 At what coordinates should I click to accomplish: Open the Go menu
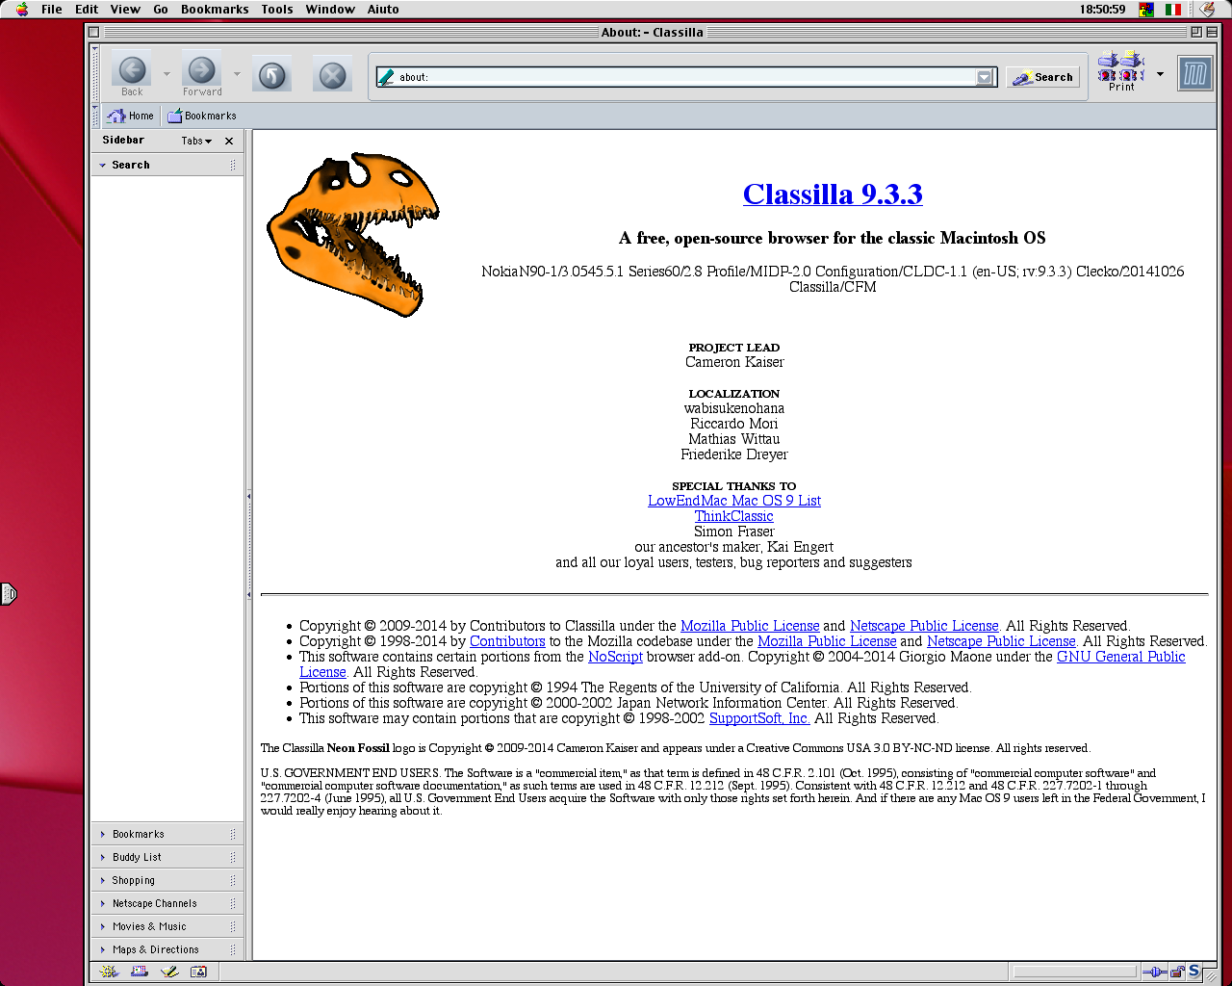[x=161, y=9]
